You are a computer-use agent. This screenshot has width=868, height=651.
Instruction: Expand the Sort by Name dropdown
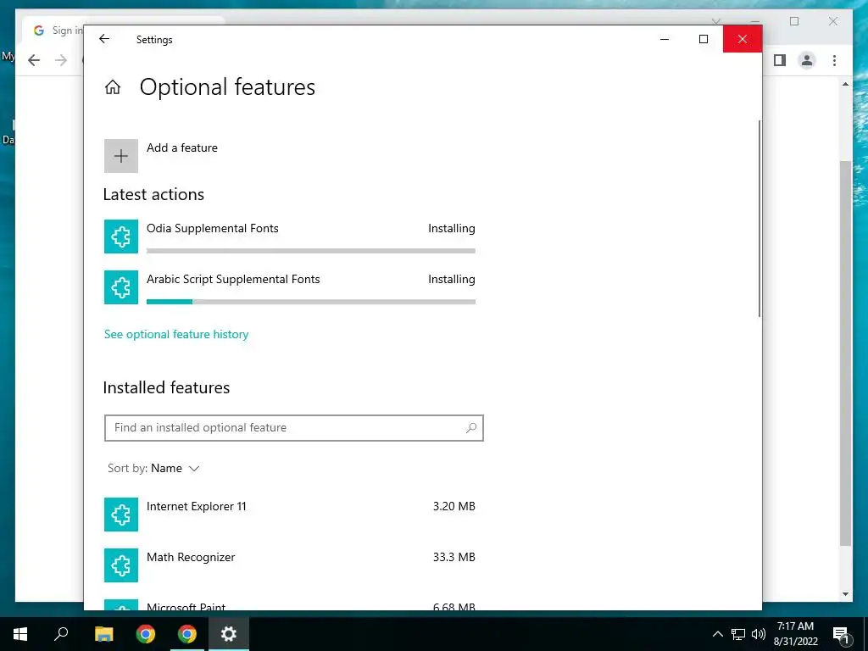[153, 468]
